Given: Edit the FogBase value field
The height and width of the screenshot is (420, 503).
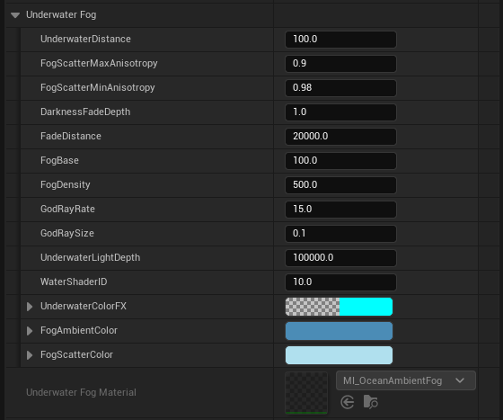Looking at the screenshot, I should [x=340, y=161].
